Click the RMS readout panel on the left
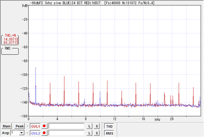 pyautogui.click(x=10, y=51)
